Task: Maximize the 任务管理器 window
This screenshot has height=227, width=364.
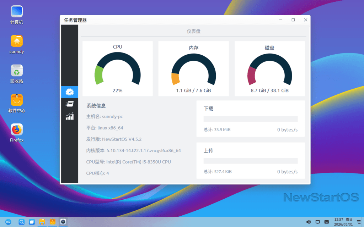Action: [x=293, y=20]
